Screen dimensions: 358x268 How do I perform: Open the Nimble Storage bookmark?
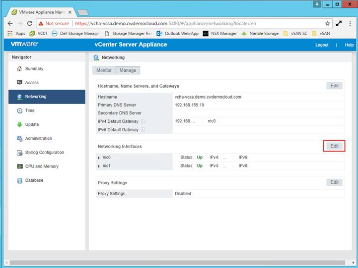pyautogui.click(x=260, y=34)
